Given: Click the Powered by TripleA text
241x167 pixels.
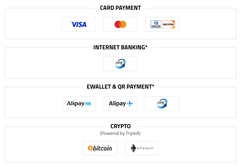Looking at the screenshot, I should [x=120, y=133].
